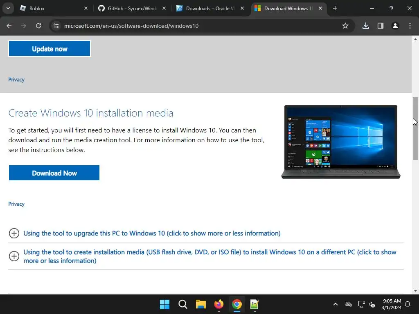Go forward to next page
The width and height of the screenshot is (419, 314).
point(24,26)
